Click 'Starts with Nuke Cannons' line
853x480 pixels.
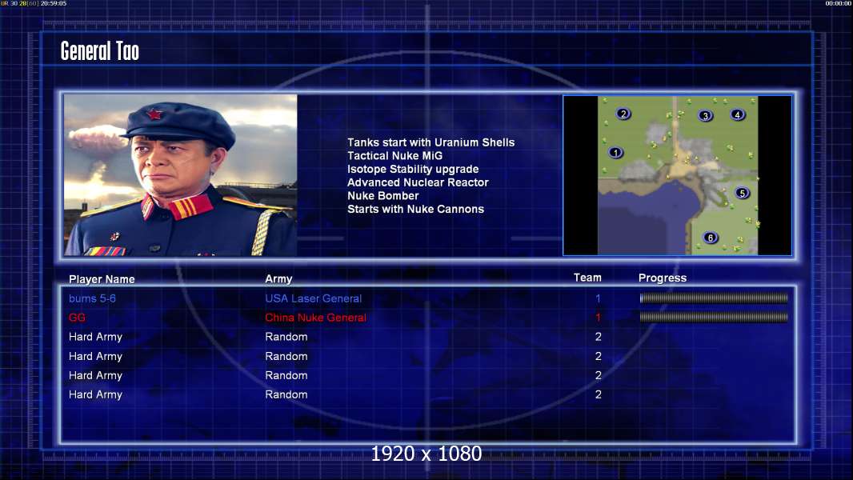(415, 210)
